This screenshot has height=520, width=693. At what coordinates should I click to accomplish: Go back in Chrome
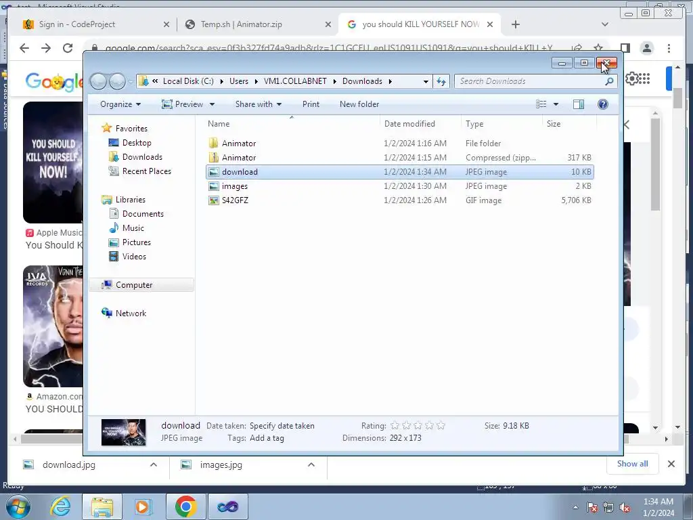point(24,48)
